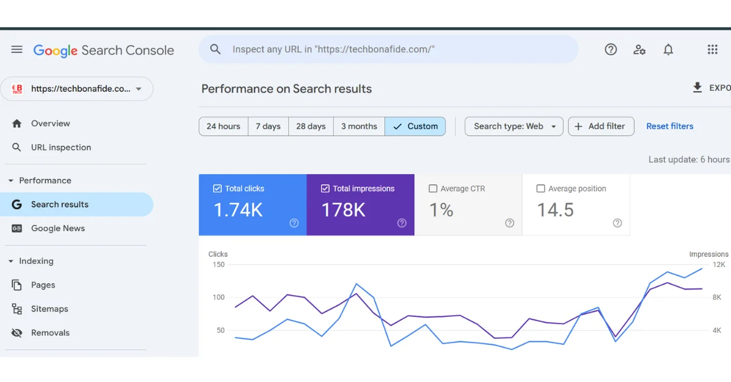Image resolution: width=731 pixels, height=382 pixels.
Task: Select the 7 days date range
Action: pyautogui.click(x=268, y=127)
